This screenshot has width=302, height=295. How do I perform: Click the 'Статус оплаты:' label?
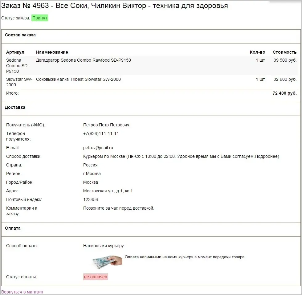click(21, 277)
